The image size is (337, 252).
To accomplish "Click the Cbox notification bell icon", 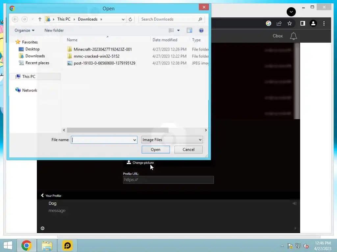I will coord(293,36).
